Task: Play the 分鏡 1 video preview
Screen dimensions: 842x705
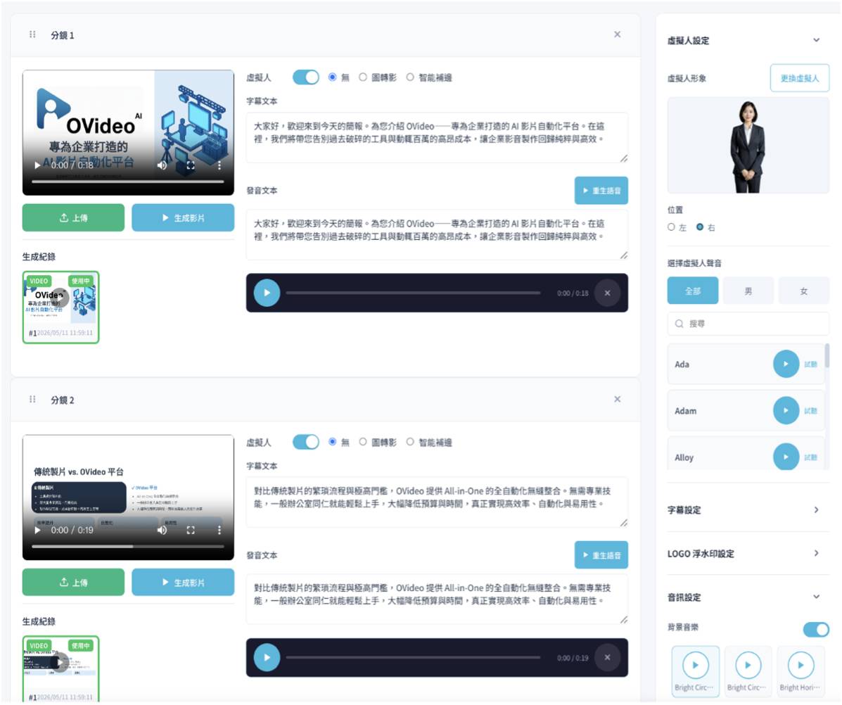Action: pyautogui.click(x=37, y=165)
